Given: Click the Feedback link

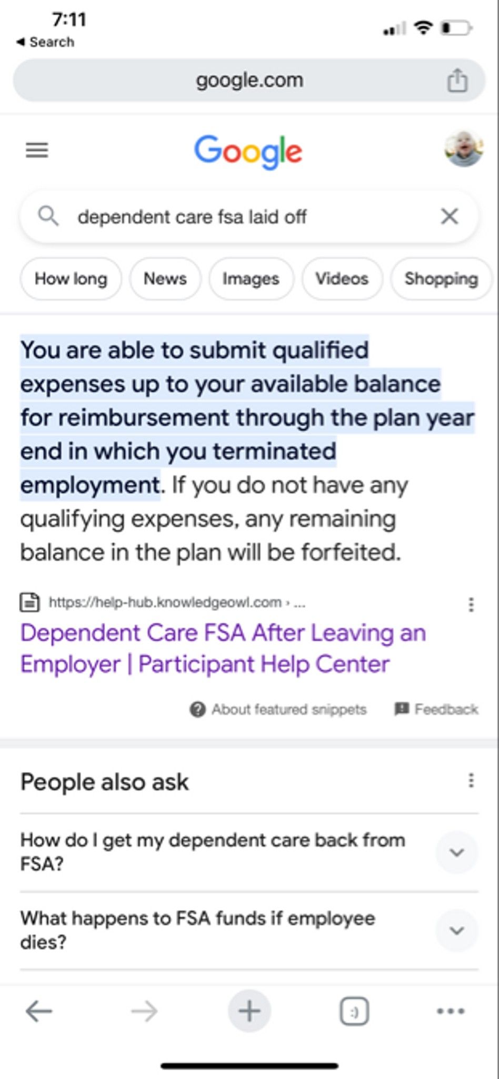Looking at the screenshot, I should coord(436,710).
